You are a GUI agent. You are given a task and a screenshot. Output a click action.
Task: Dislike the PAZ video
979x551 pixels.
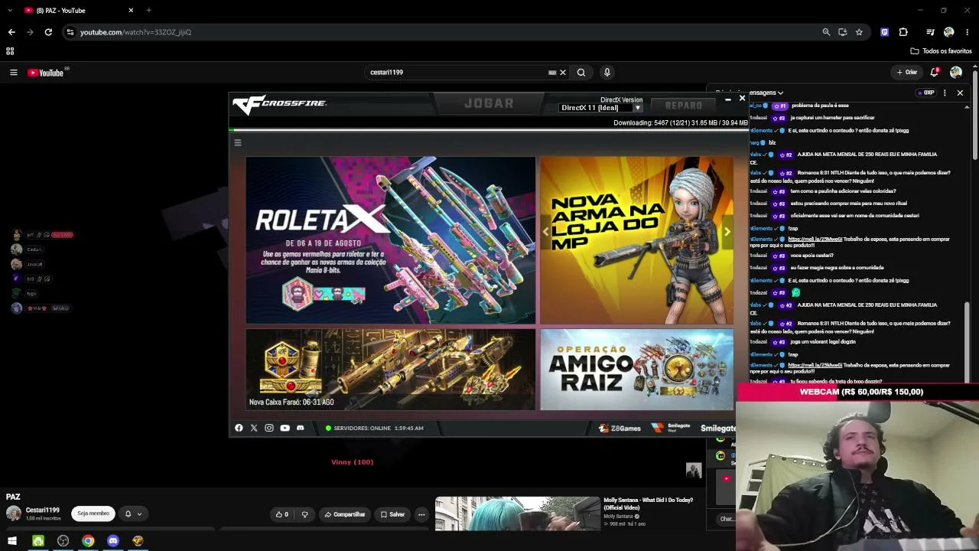point(304,514)
